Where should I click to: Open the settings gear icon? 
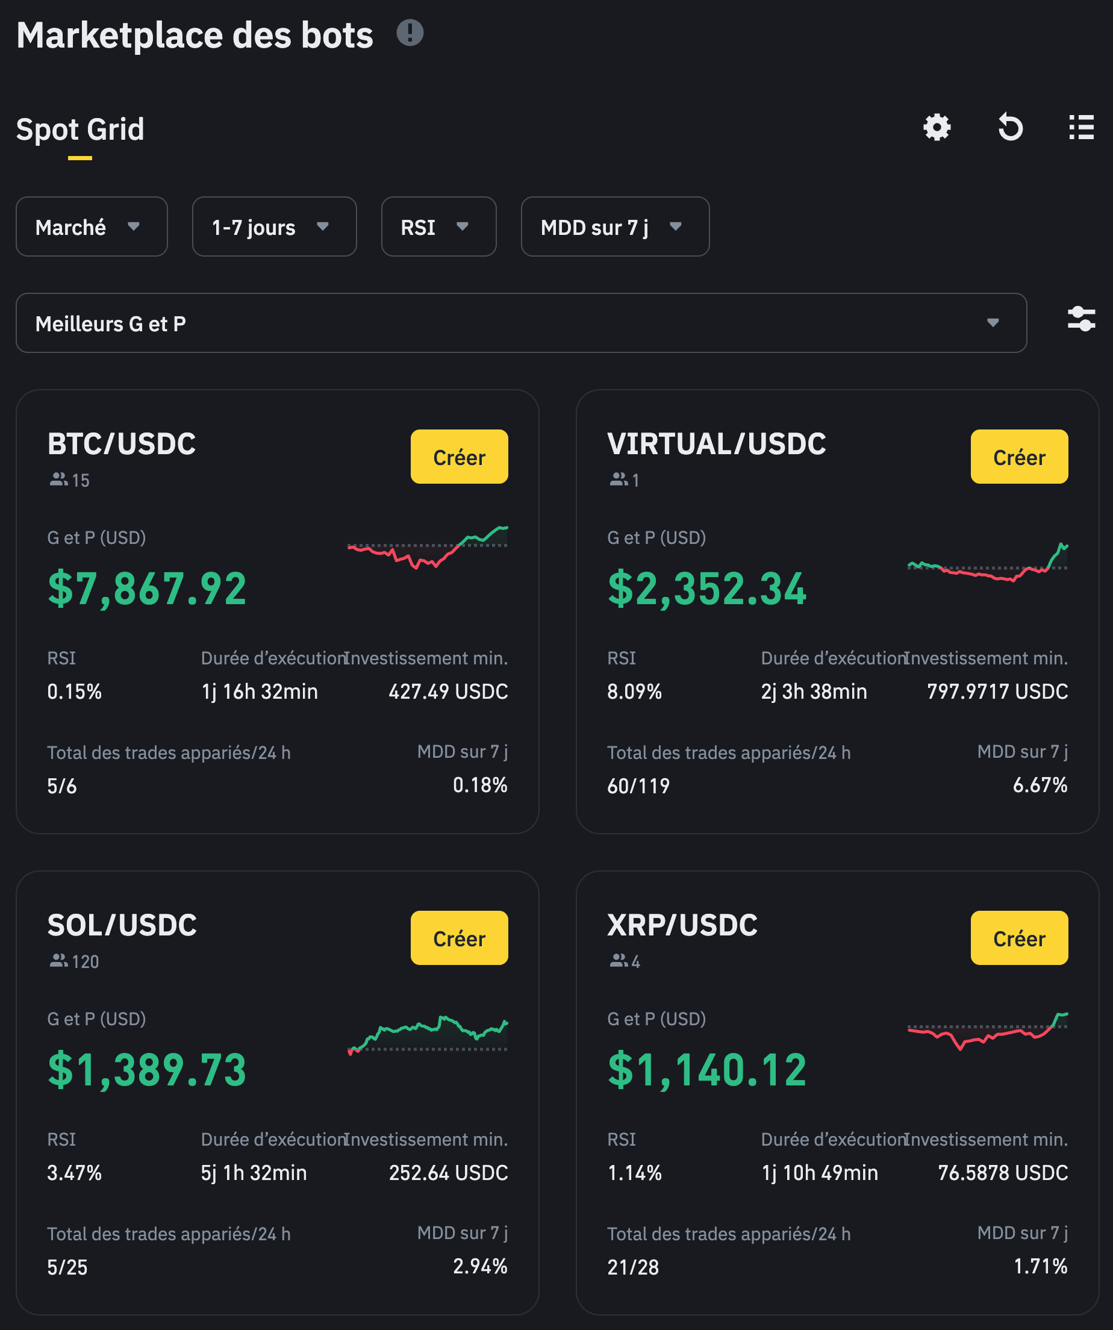pos(937,127)
